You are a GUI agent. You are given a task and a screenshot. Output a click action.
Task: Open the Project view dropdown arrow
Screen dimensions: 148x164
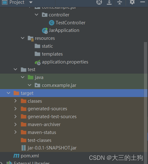(31, 2)
